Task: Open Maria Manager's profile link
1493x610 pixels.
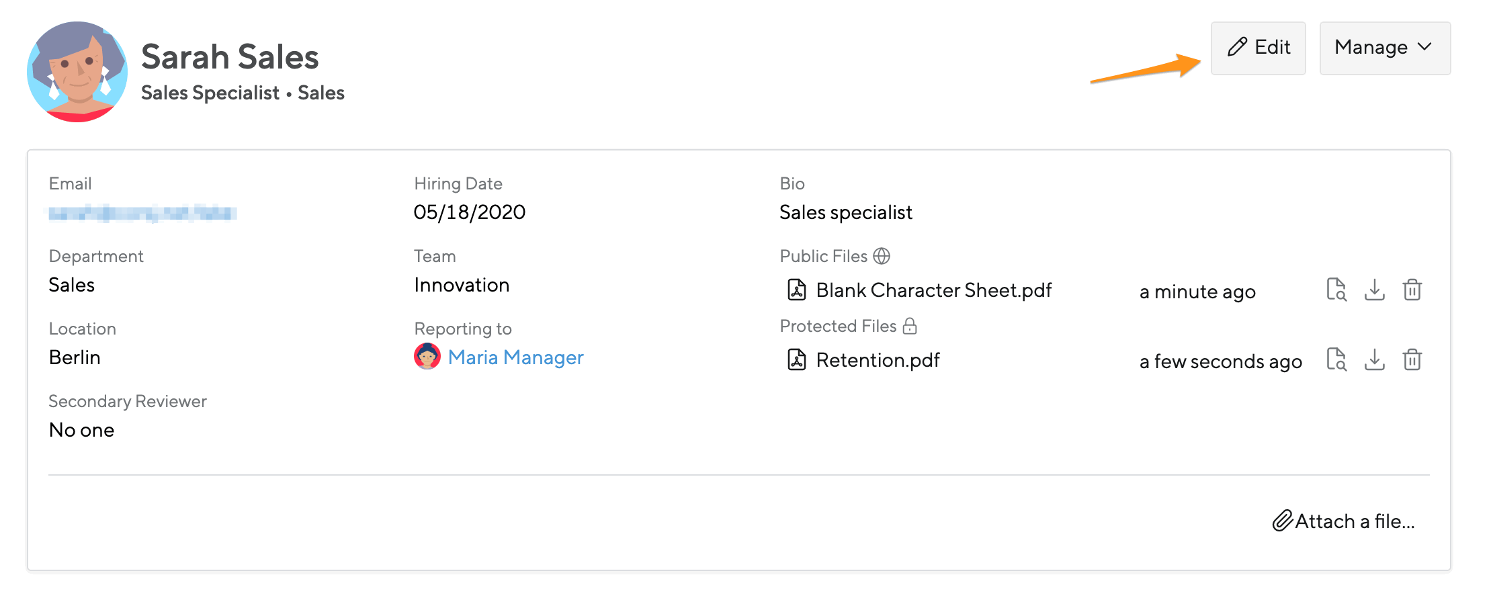Action: tap(515, 357)
